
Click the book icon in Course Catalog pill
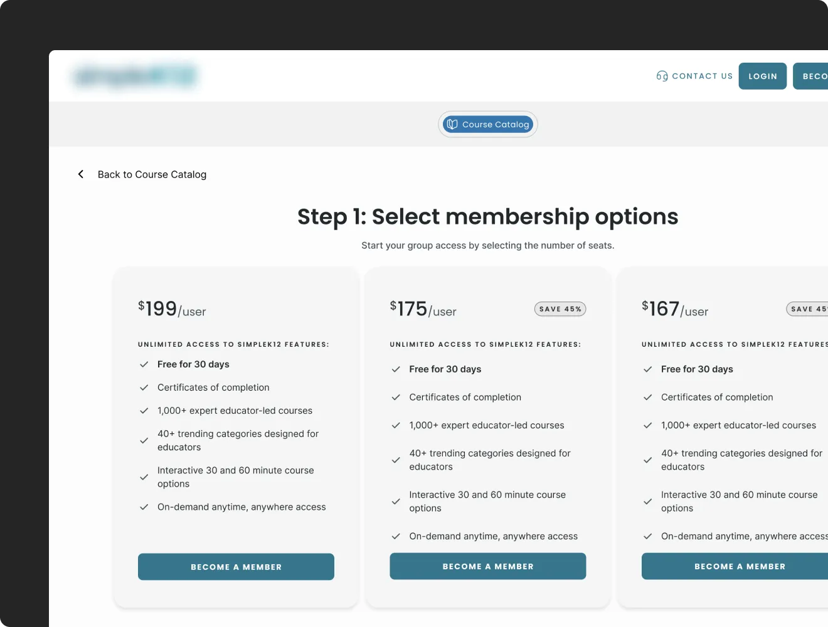click(452, 124)
